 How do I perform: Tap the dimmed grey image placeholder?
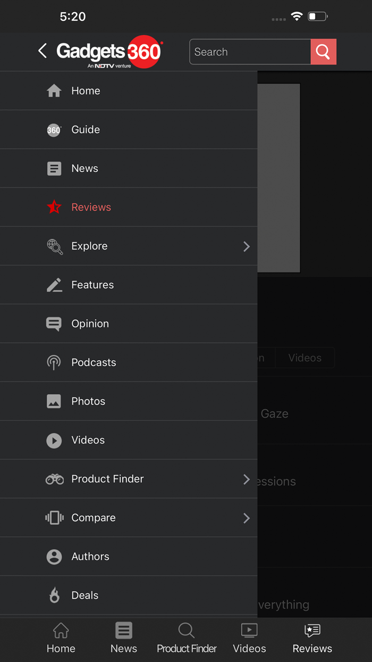tap(279, 178)
